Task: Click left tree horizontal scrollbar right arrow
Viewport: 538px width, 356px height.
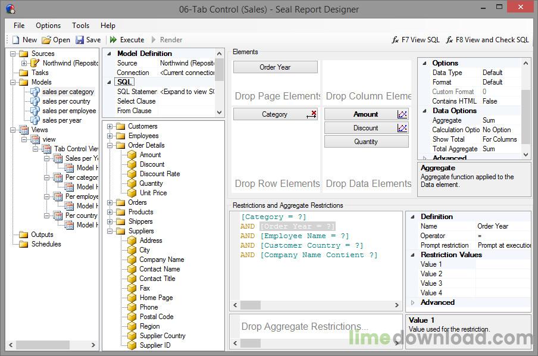Action: tap(93, 345)
